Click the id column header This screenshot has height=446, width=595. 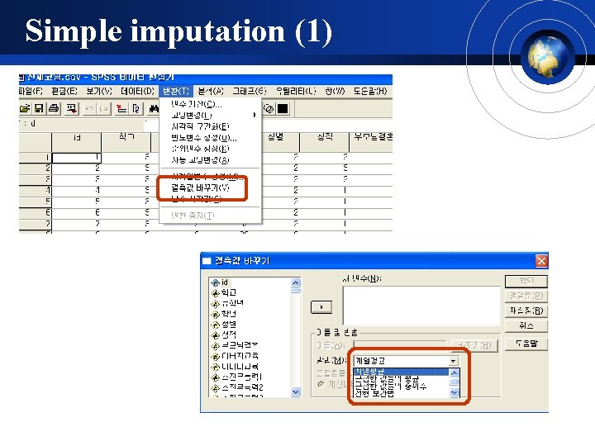click(77, 142)
